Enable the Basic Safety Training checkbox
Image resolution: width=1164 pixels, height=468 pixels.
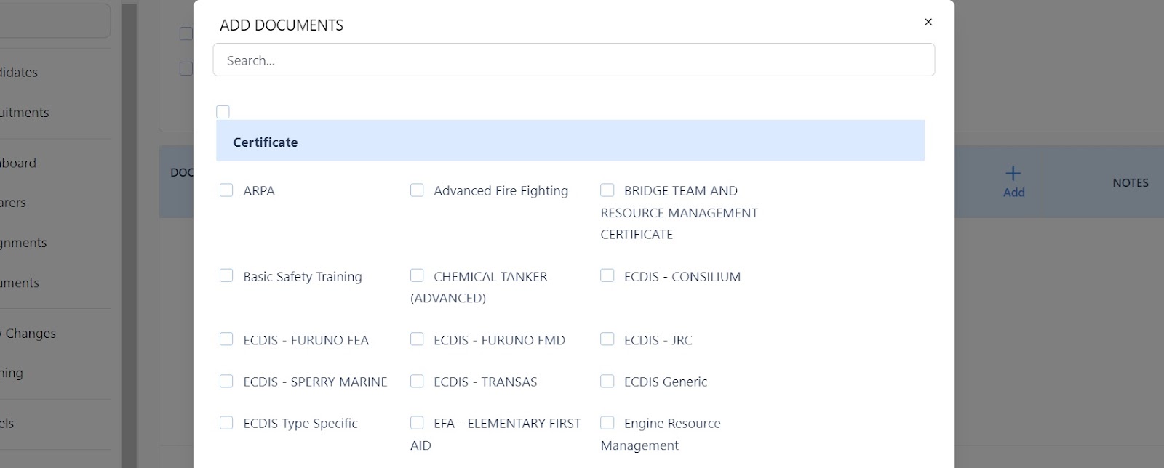(x=227, y=276)
